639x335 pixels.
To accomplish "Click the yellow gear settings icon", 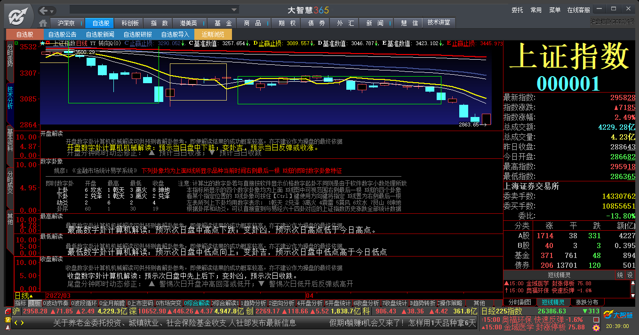I will tap(596, 327).
